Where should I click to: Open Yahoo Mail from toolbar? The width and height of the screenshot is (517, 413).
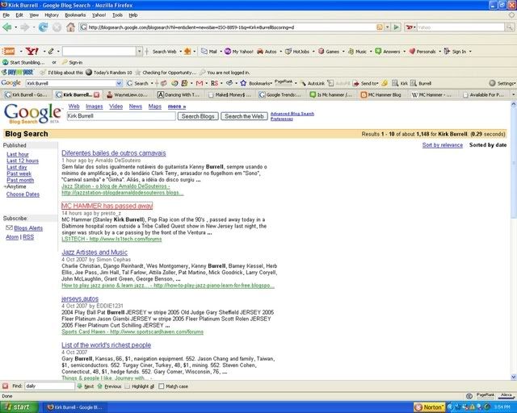(209, 52)
